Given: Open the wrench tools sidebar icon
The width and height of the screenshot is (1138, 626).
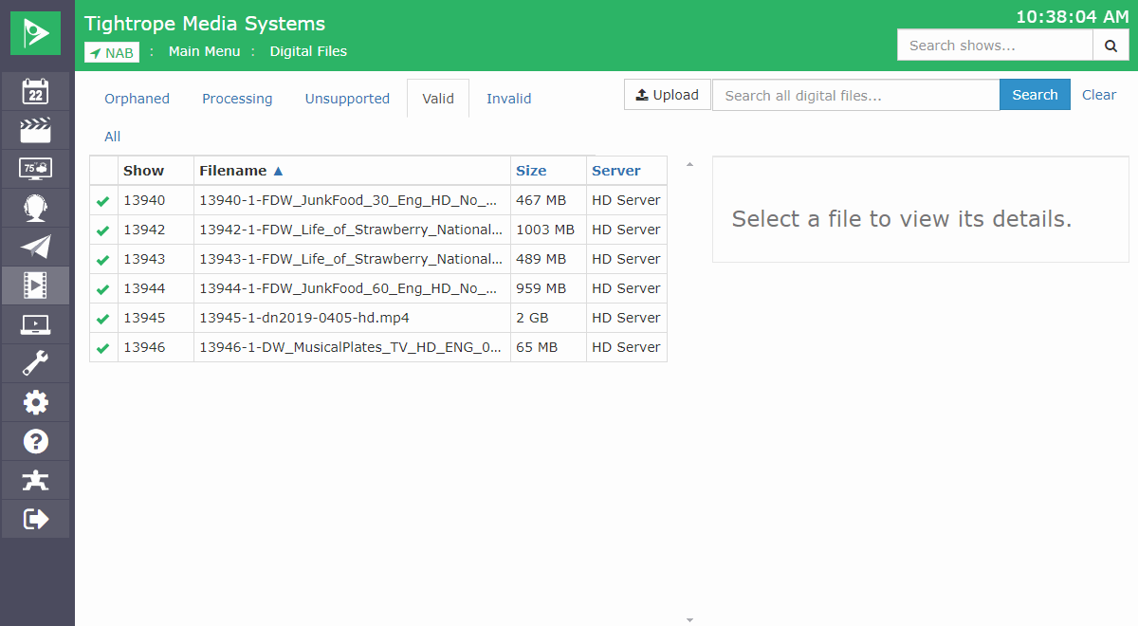Looking at the screenshot, I should (35, 363).
